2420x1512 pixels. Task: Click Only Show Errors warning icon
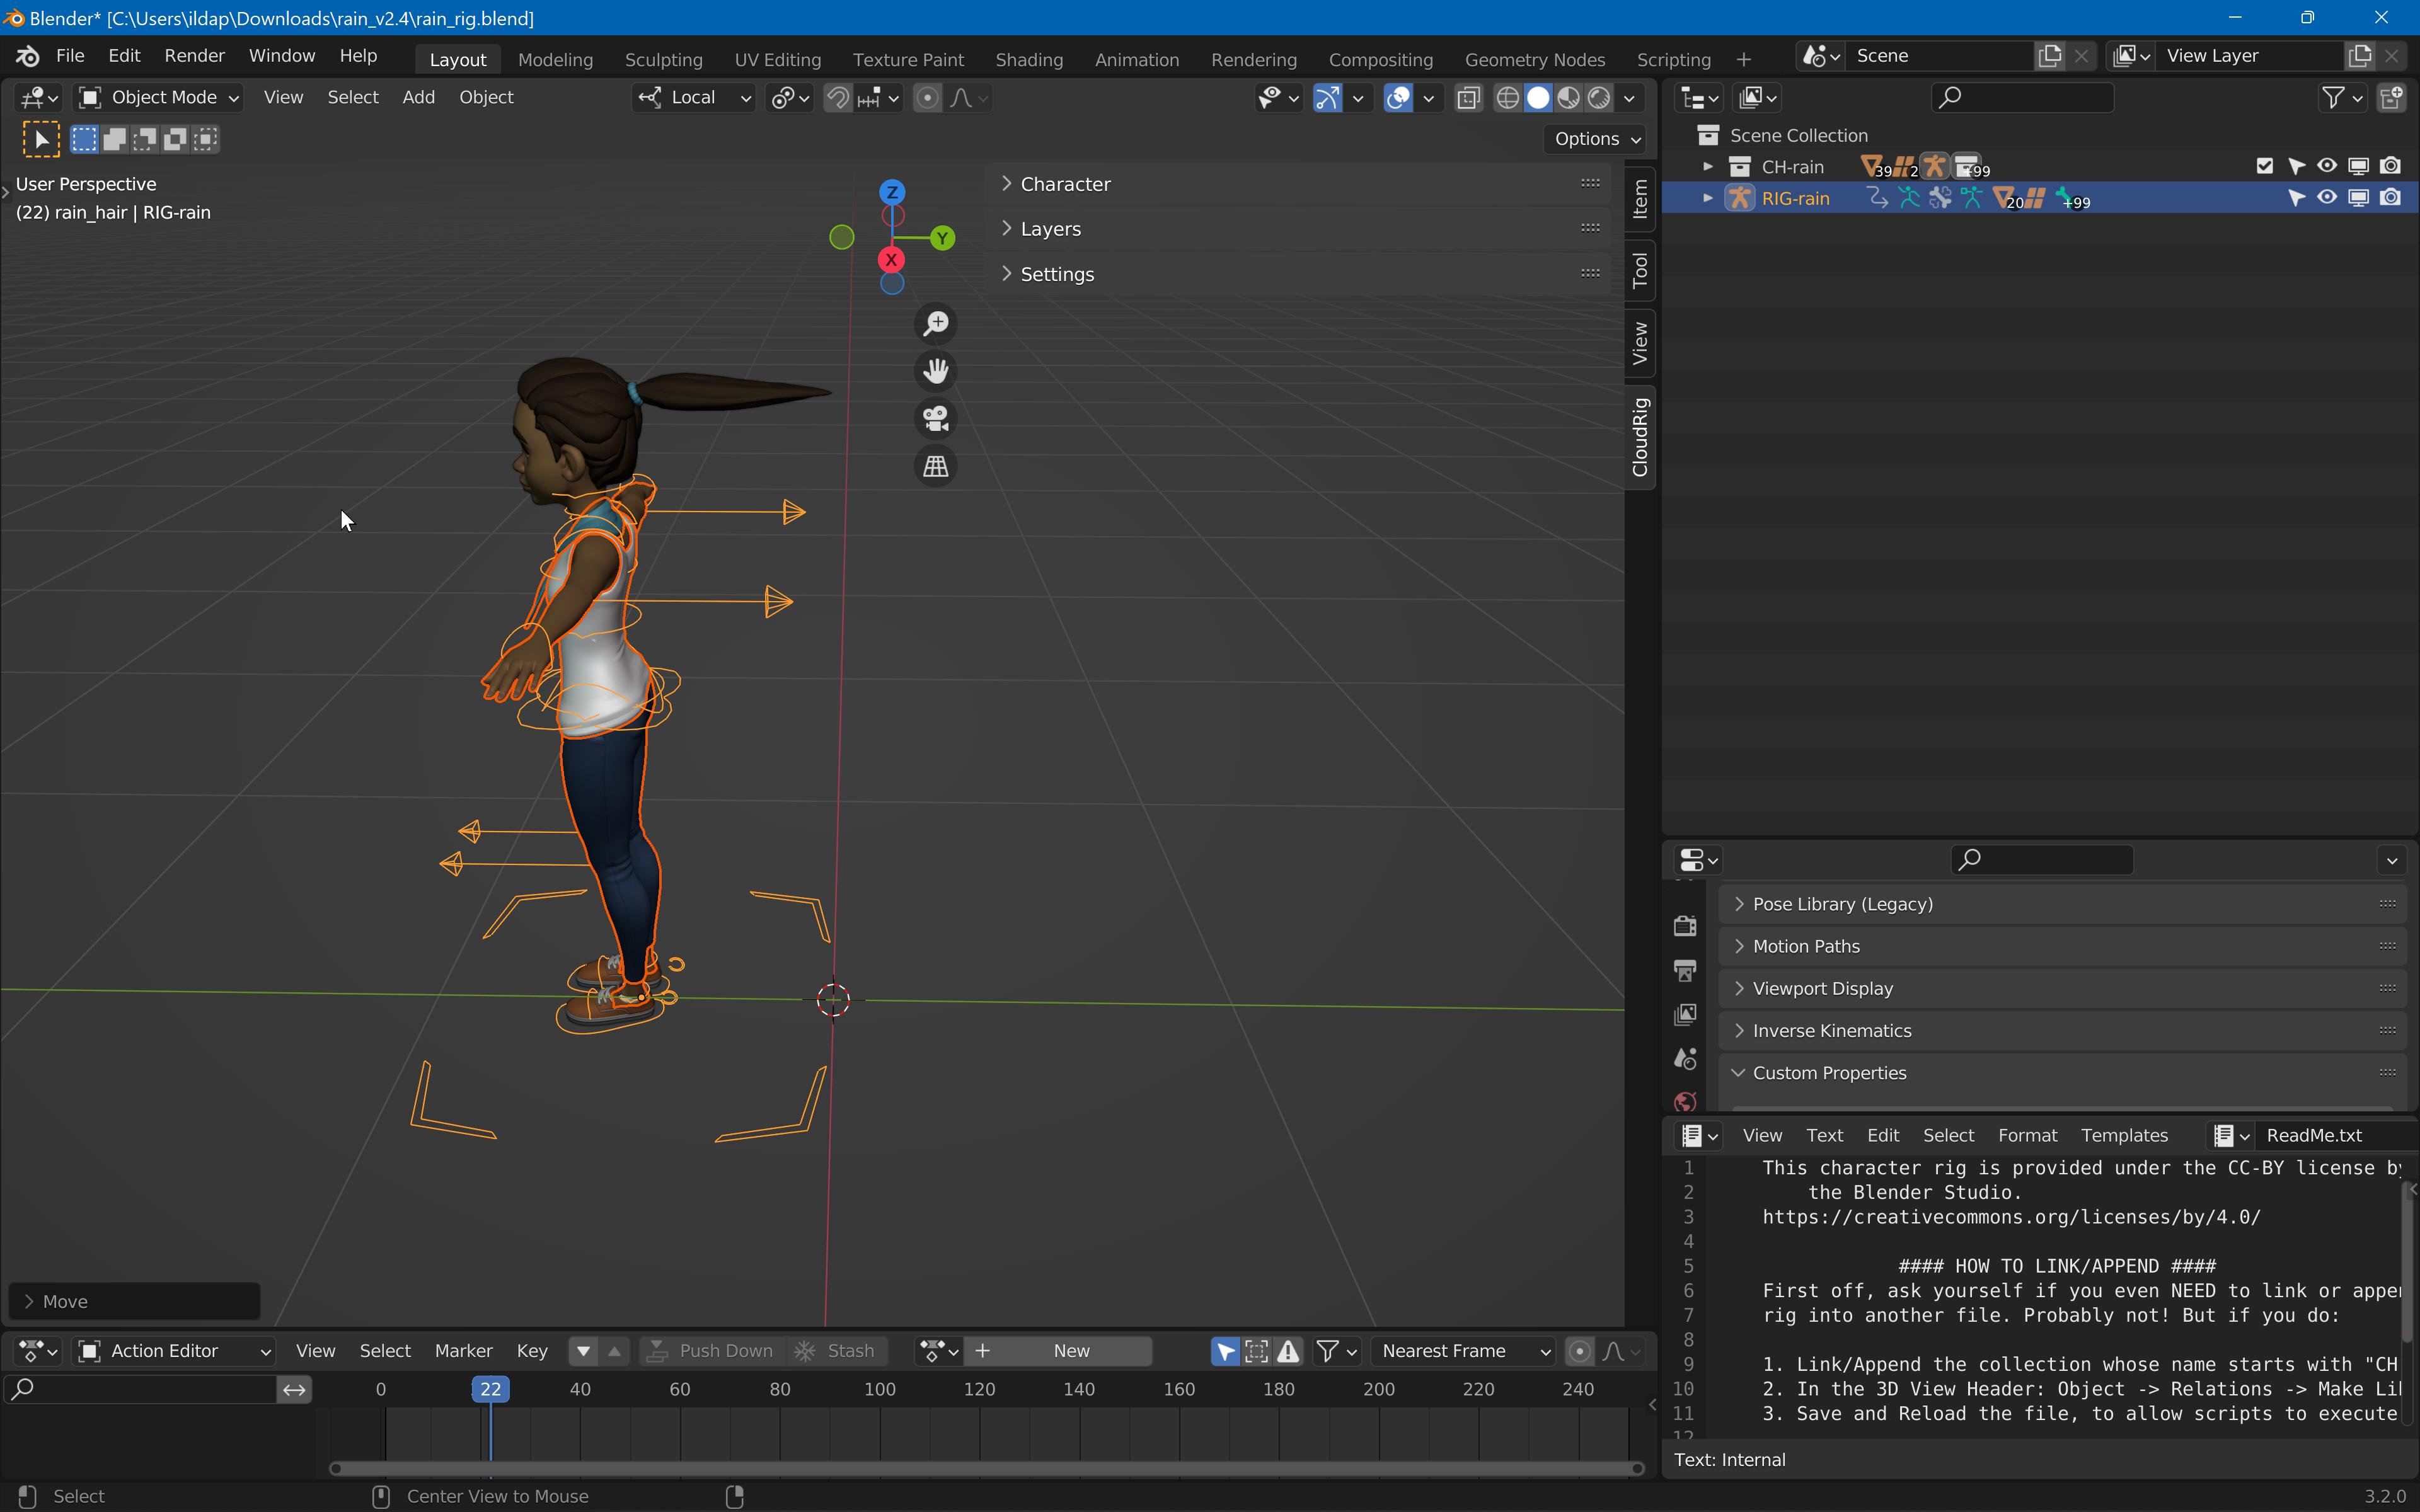click(1289, 1352)
